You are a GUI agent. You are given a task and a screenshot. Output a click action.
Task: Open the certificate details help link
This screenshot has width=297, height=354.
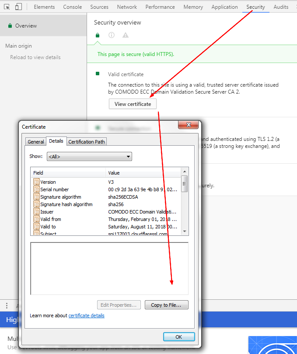tap(87, 315)
